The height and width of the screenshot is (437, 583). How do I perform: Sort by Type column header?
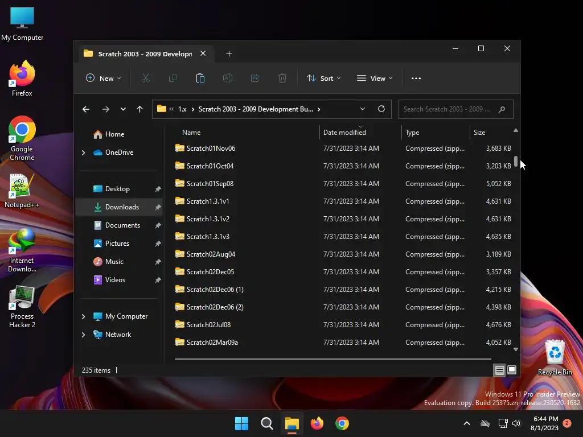click(436, 132)
